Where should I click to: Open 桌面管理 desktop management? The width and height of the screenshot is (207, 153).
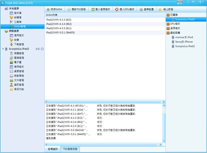pos(17,71)
